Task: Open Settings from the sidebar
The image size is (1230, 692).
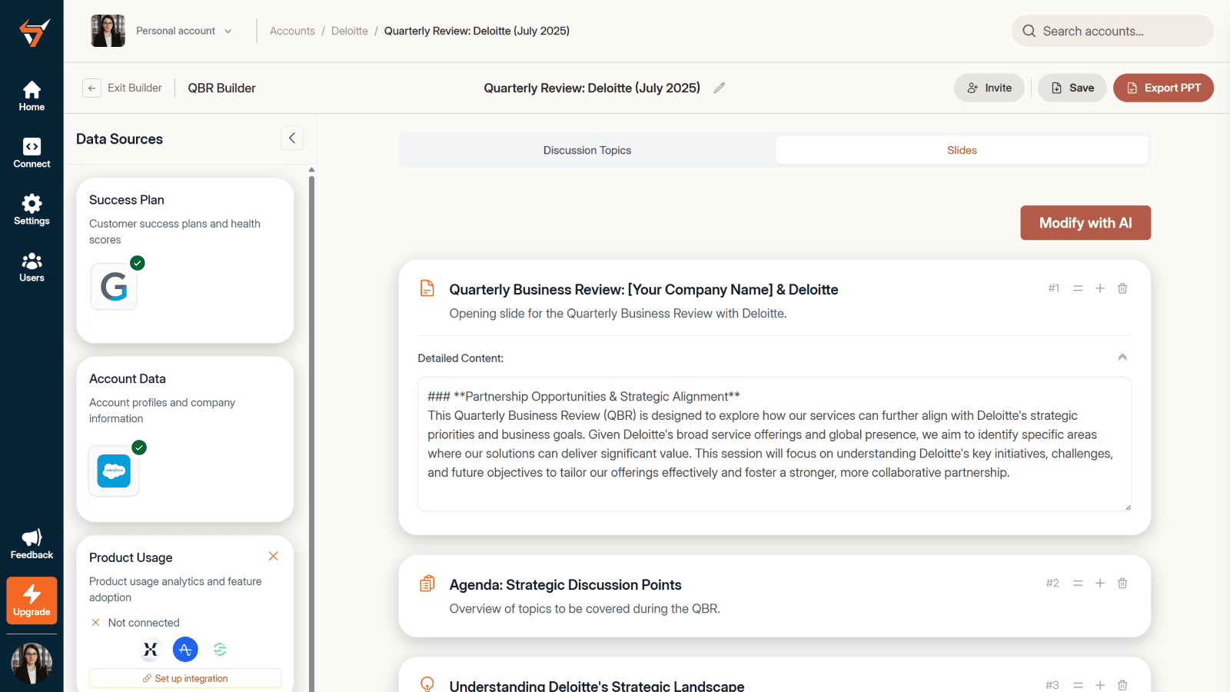Action: pos(32,210)
